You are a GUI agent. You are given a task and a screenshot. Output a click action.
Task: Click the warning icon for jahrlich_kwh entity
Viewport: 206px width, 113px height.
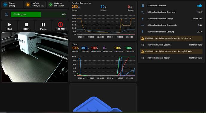[143, 38]
